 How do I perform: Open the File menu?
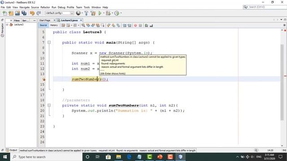click(x=3, y=7)
